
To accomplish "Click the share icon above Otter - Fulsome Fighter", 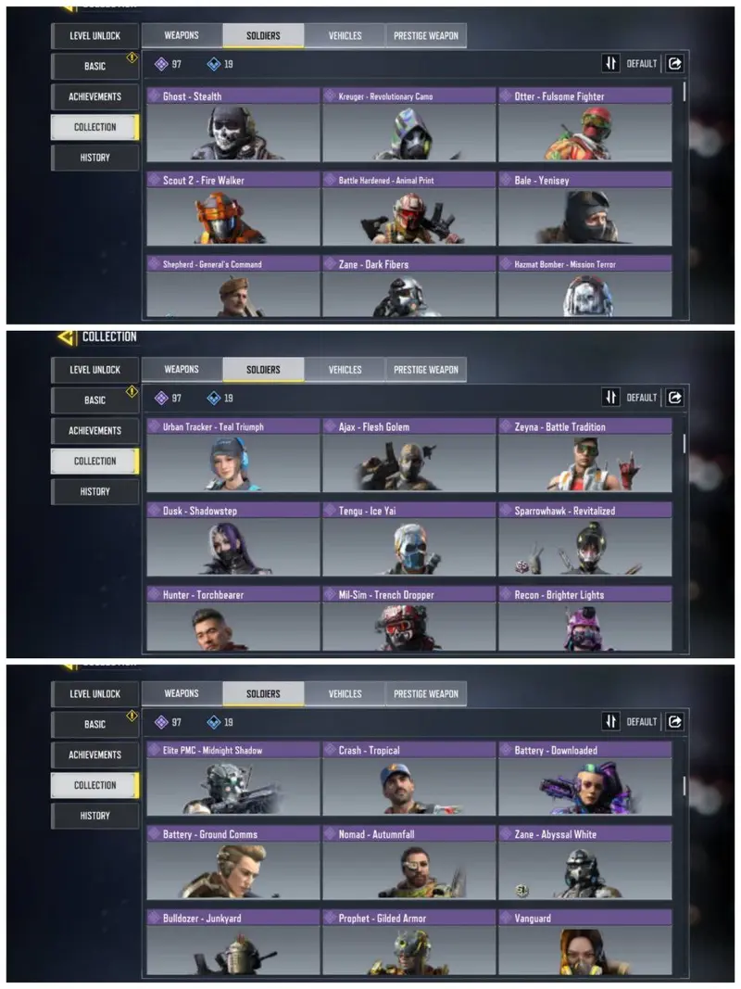I will tap(674, 64).
